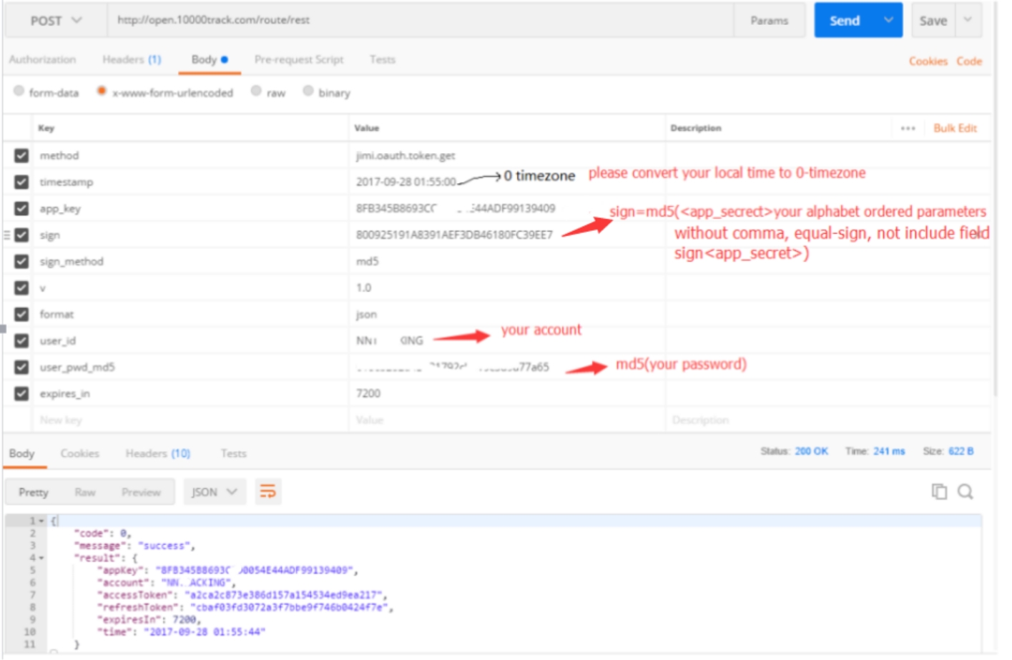1012x660 pixels.
Task: Click the accessToken line in response
Action: pyautogui.click(x=242, y=595)
